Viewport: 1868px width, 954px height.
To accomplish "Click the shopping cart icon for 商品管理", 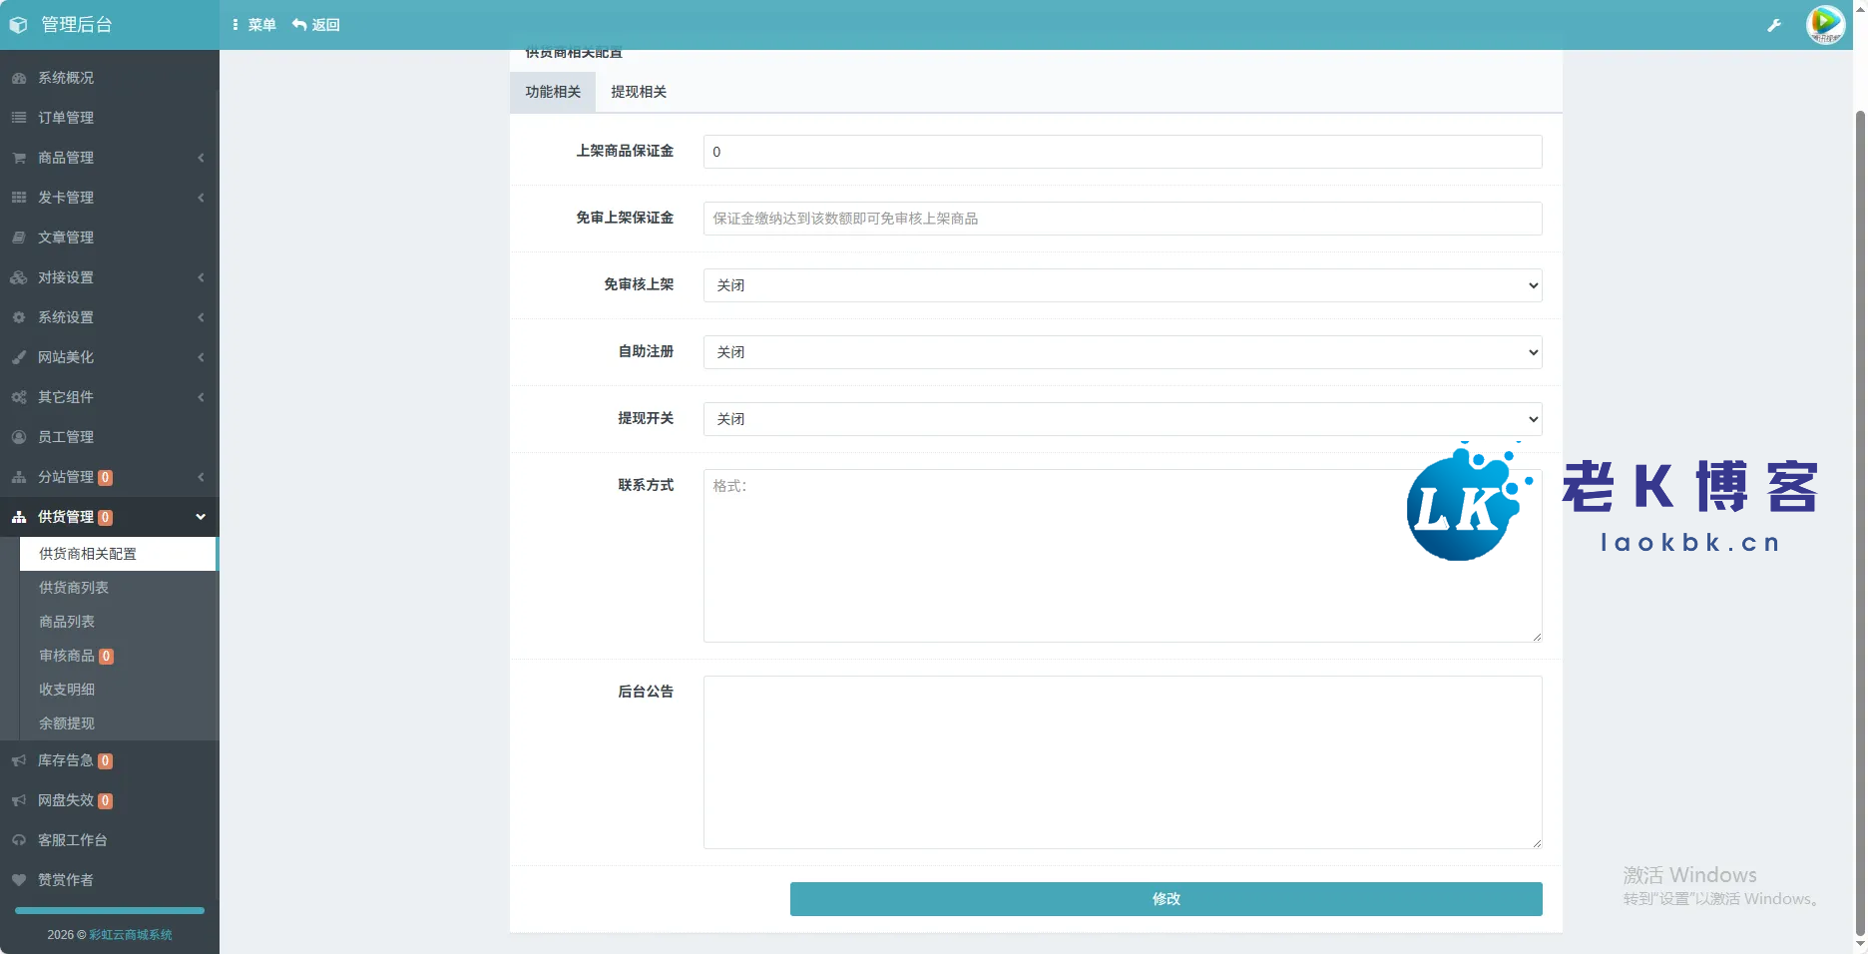I will [x=19, y=158].
